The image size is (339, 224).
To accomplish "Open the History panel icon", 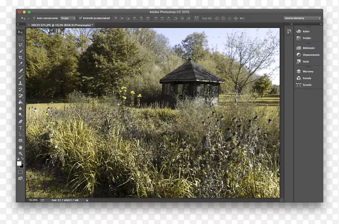I will [289, 31].
